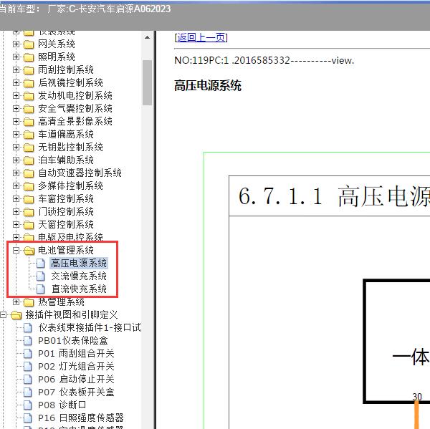The width and height of the screenshot is (430, 429).
Task: Click the P08 诊断口 document icon
Action: 28,405
